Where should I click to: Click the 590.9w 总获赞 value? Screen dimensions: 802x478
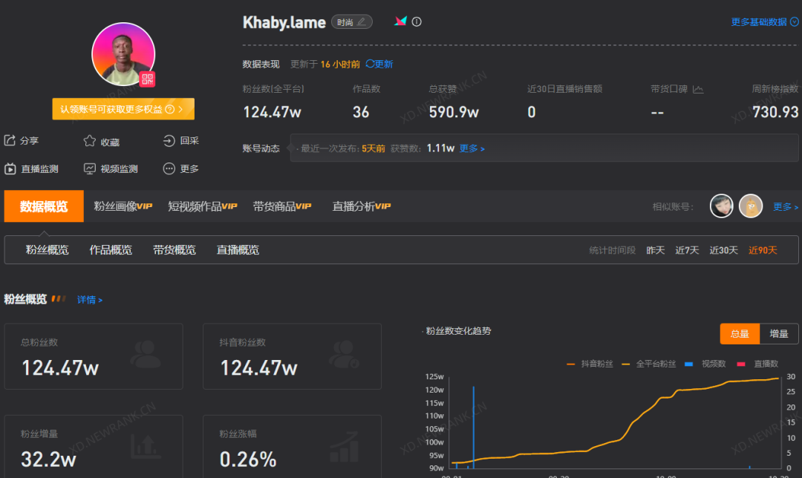(x=454, y=112)
